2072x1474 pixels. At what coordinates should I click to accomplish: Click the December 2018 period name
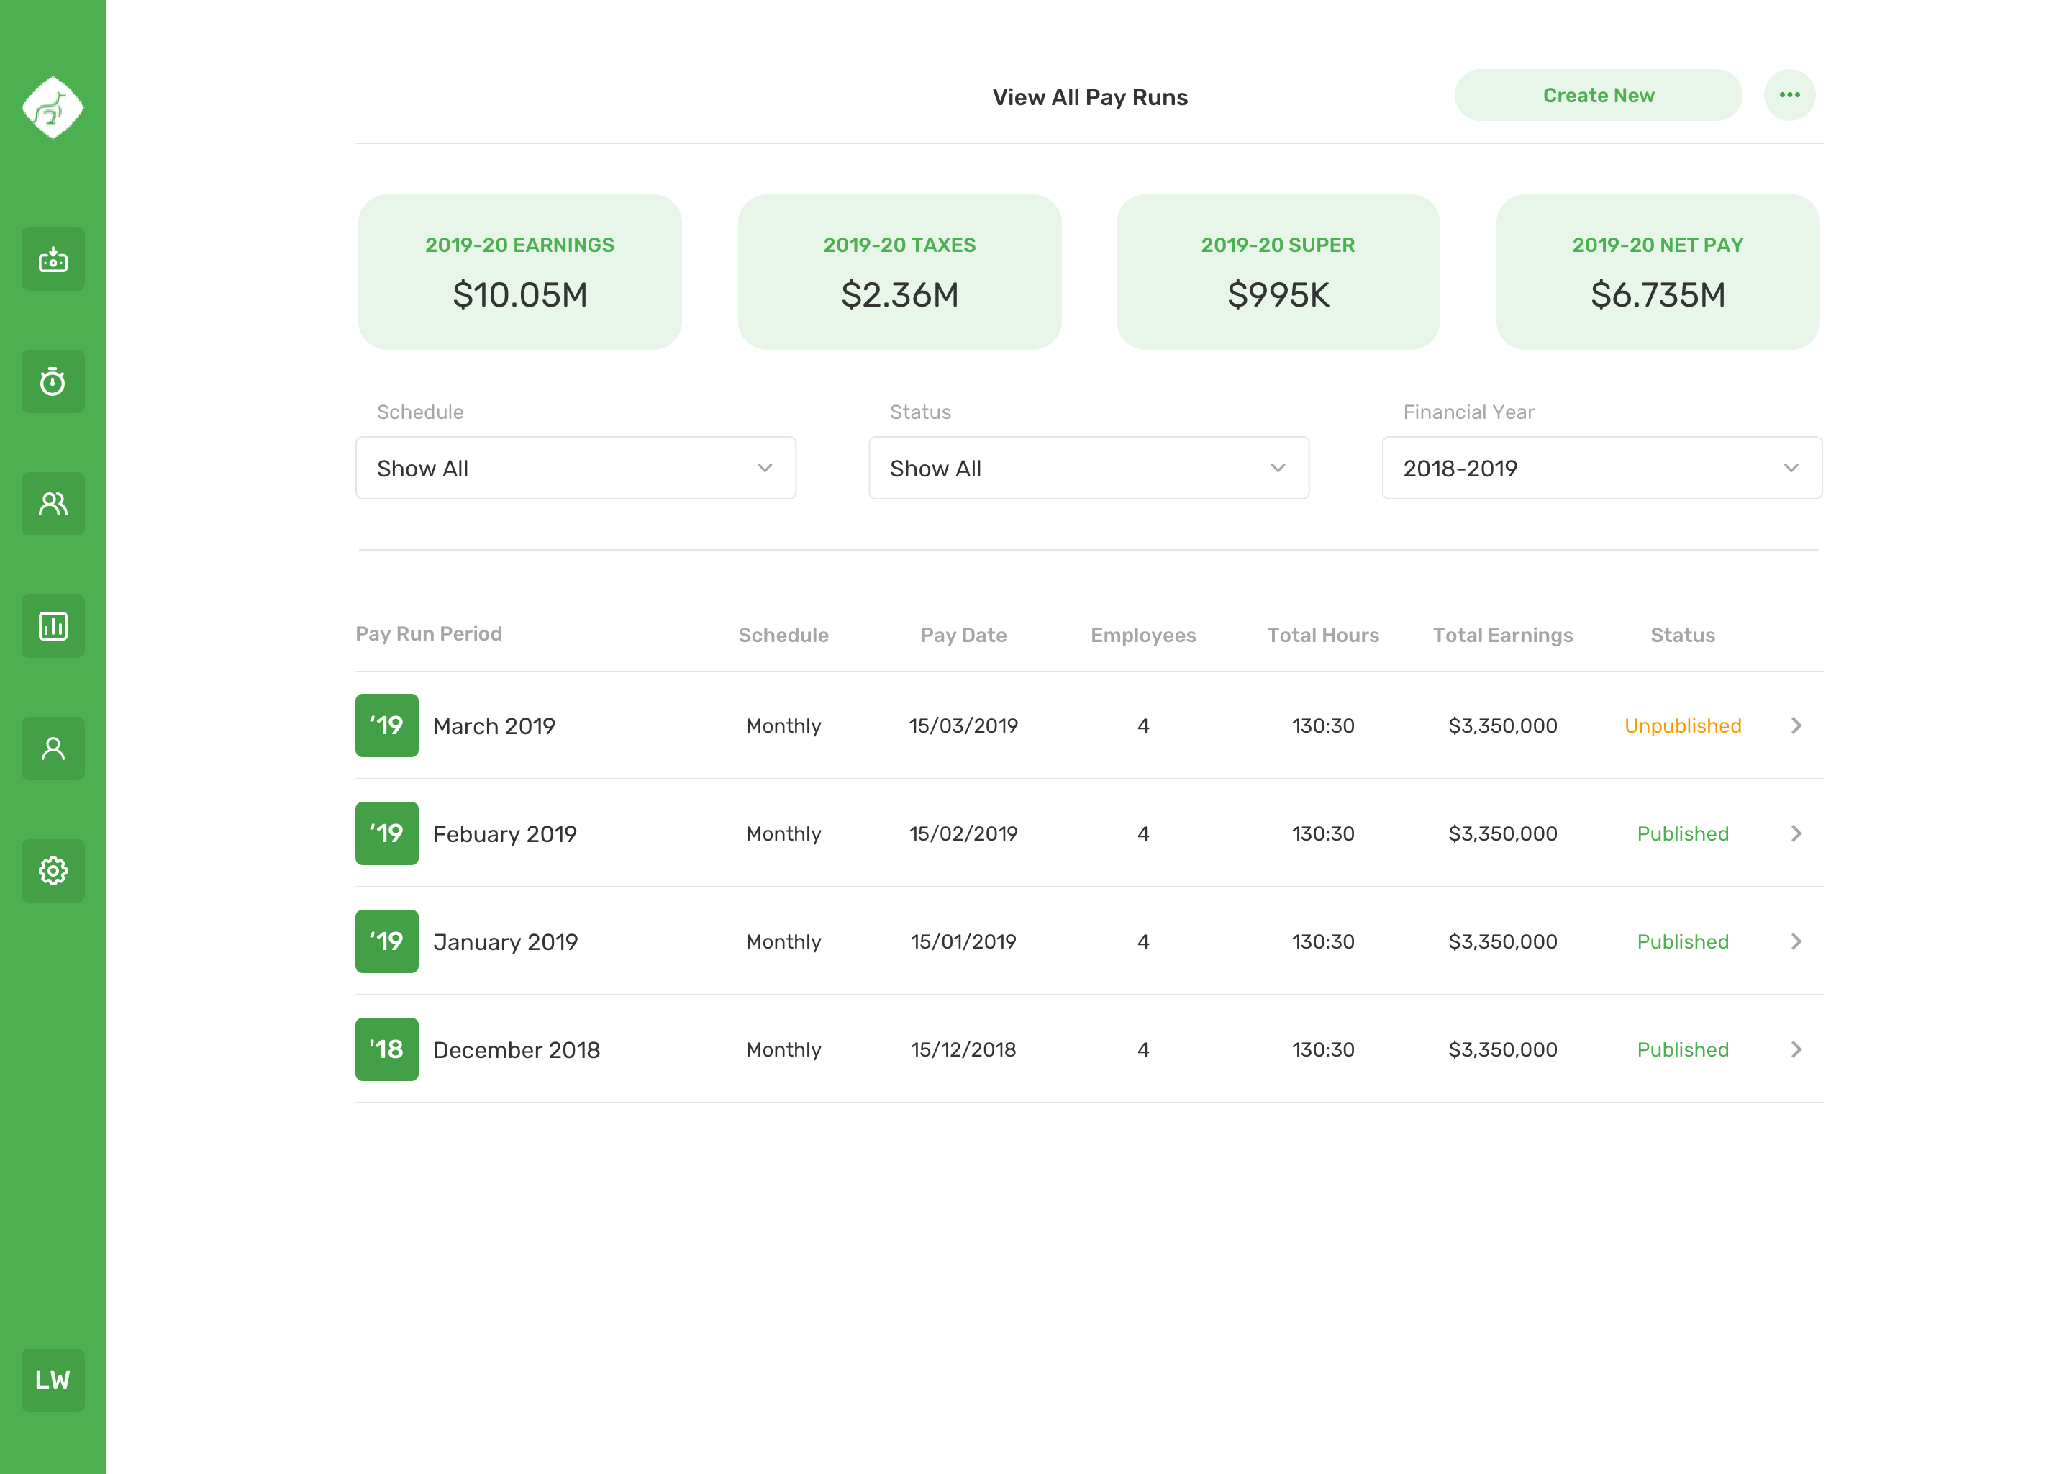pyautogui.click(x=517, y=1050)
